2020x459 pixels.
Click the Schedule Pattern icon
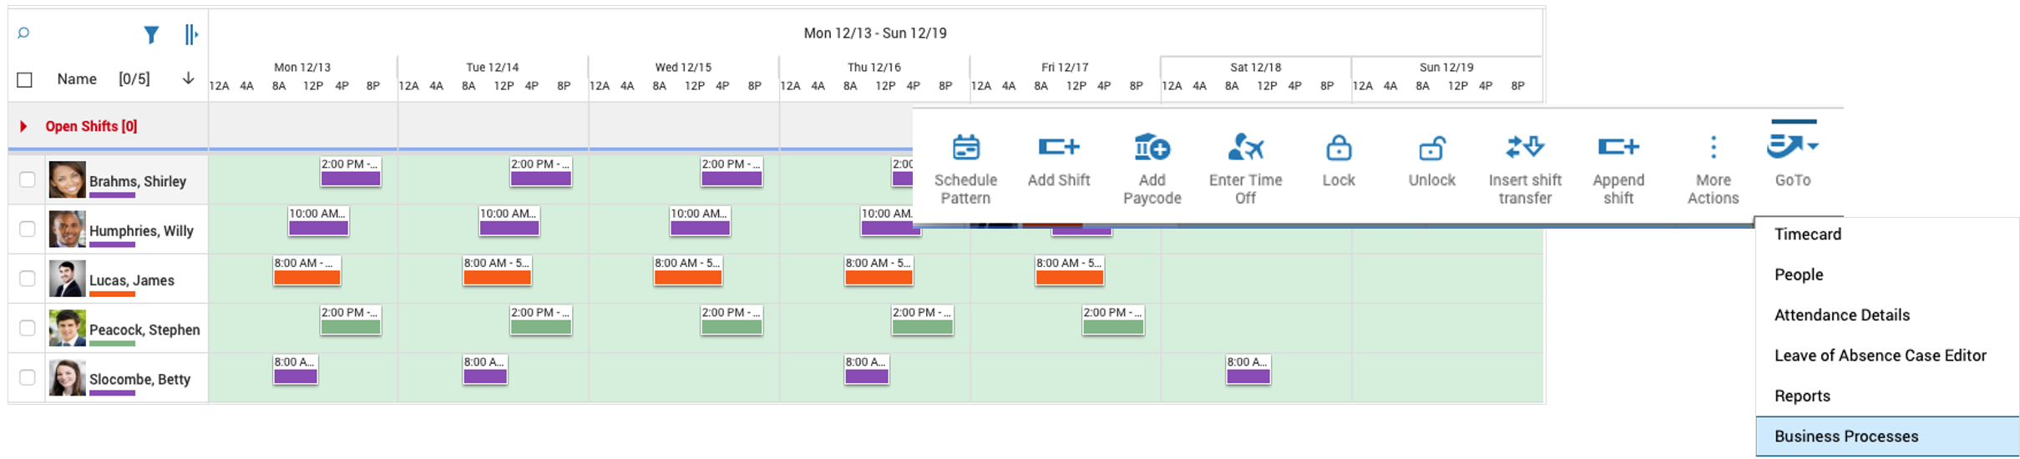coord(965,149)
